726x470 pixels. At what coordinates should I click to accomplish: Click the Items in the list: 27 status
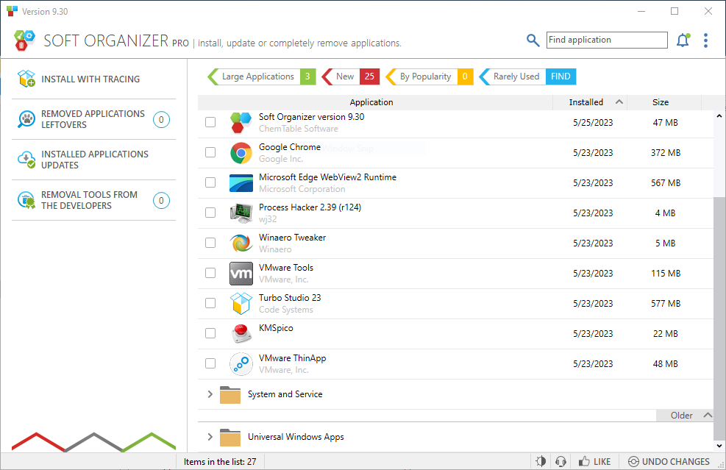(x=220, y=462)
